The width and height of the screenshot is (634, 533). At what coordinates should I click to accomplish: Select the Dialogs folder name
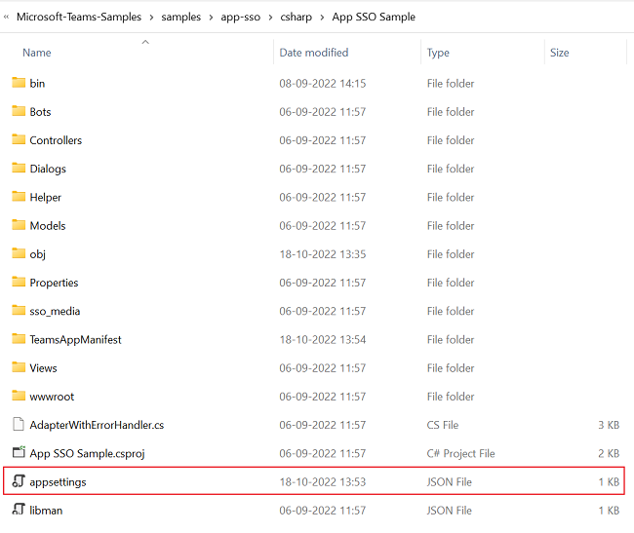(x=48, y=169)
